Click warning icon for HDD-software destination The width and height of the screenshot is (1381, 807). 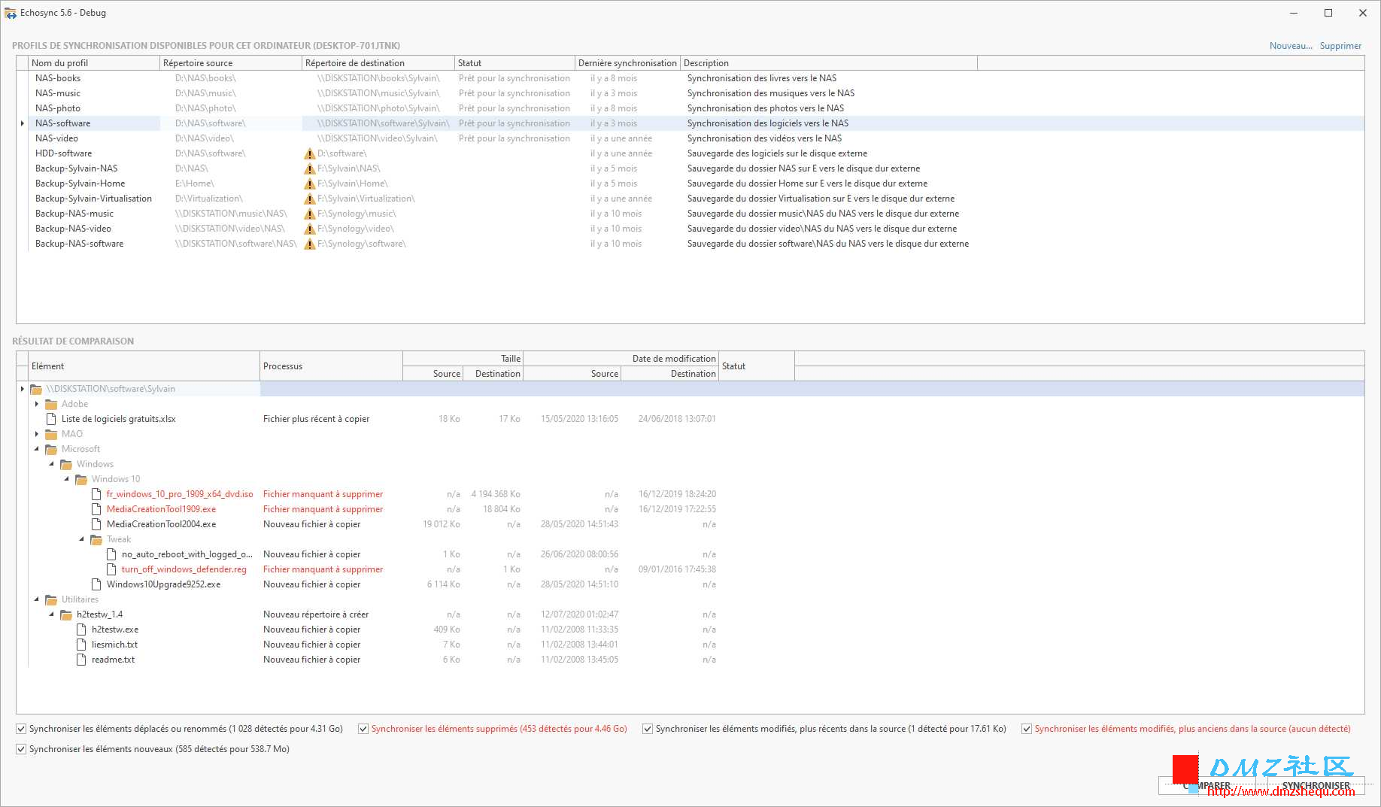point(309,153)
